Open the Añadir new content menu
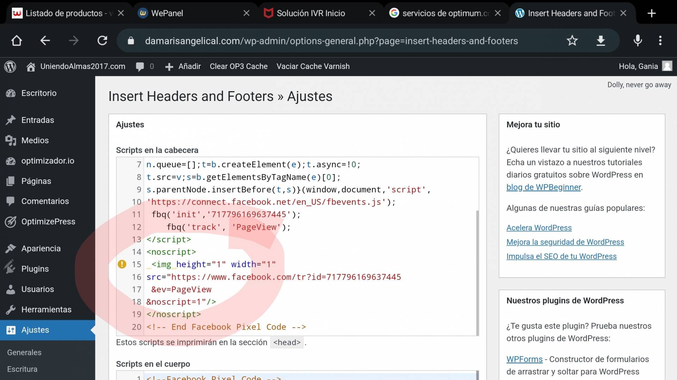The width and height of the screenshot is (677, 380). [x=183, y=66]
